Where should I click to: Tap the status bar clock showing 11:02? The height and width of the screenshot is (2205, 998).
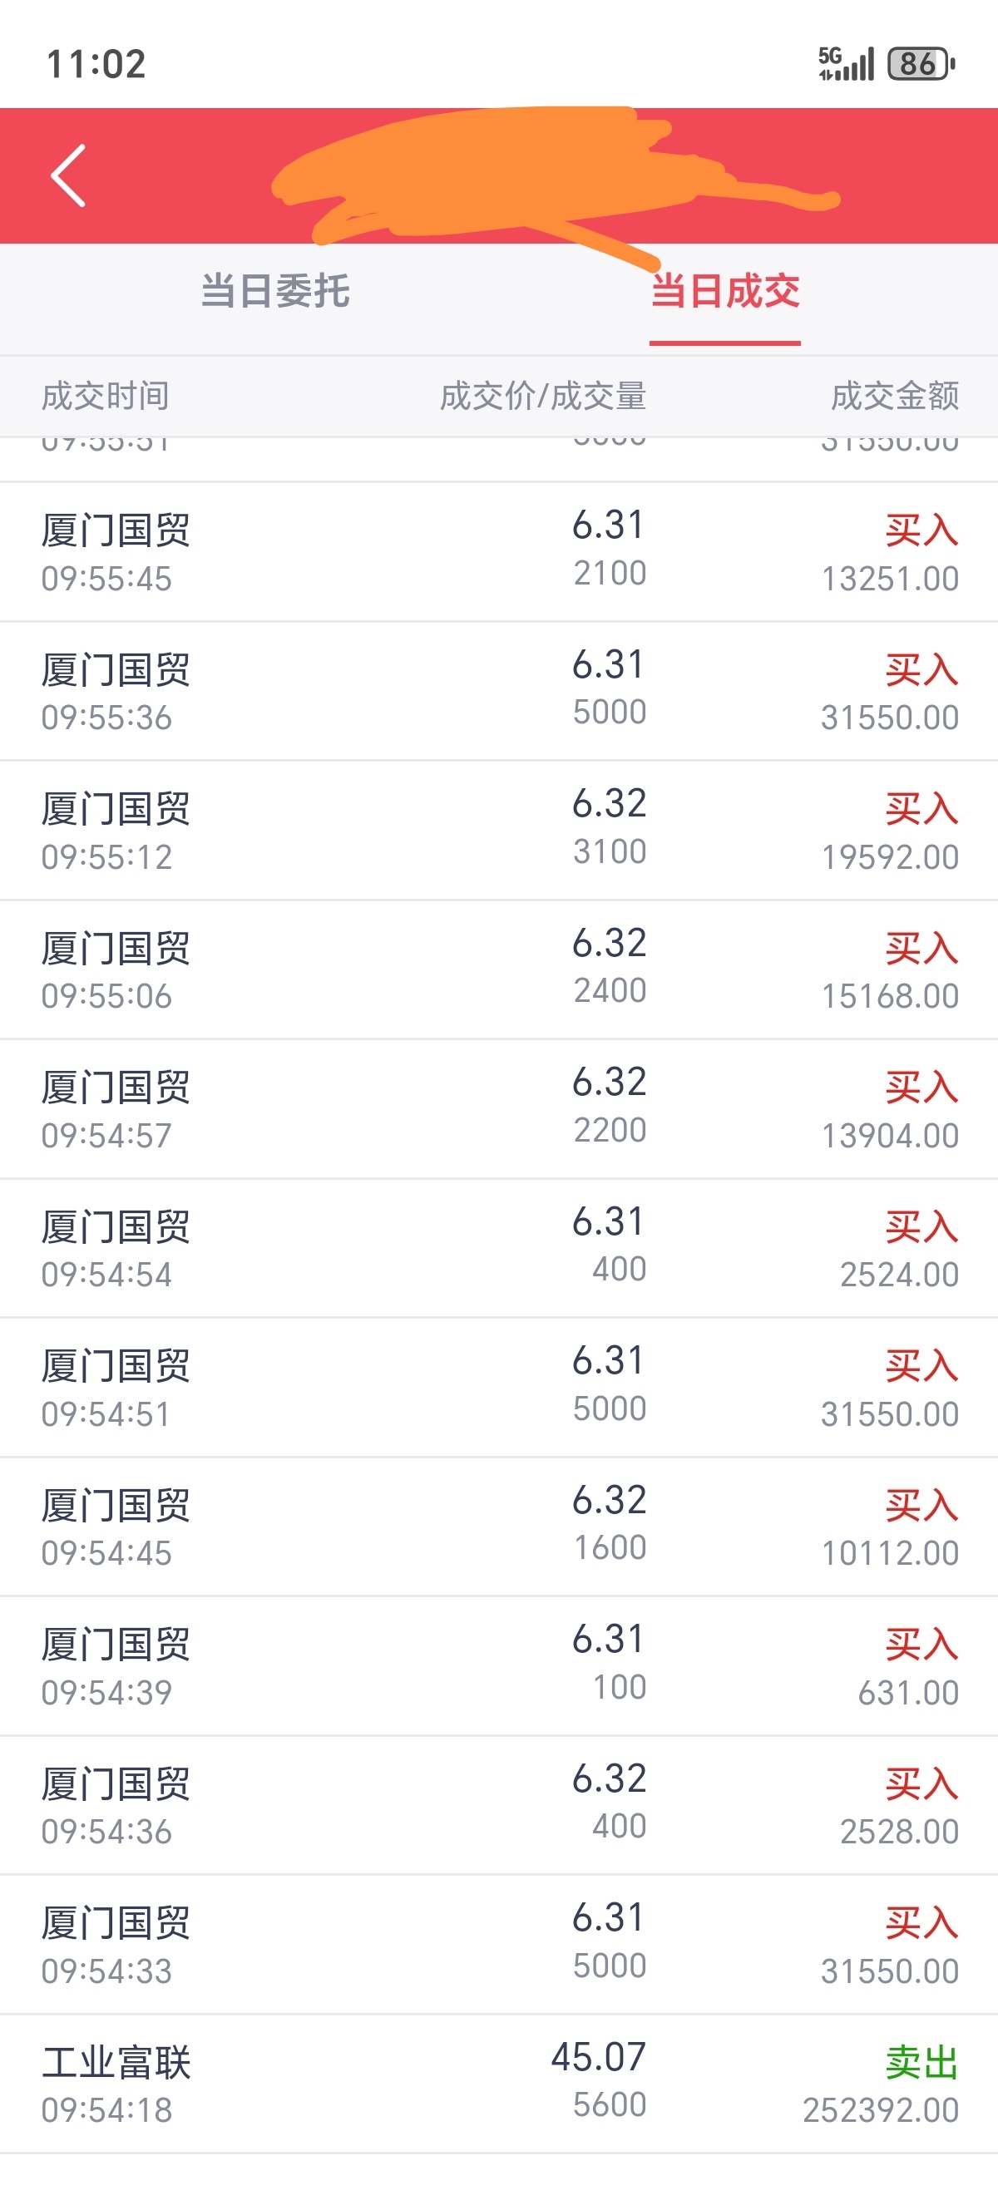96,64
